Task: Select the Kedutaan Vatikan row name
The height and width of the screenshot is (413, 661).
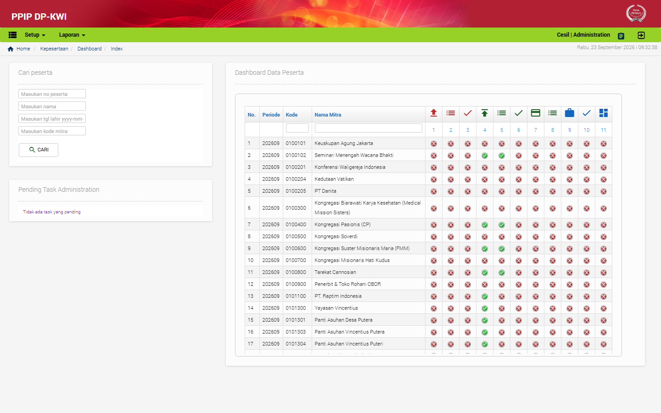Action: pos(334,179)
